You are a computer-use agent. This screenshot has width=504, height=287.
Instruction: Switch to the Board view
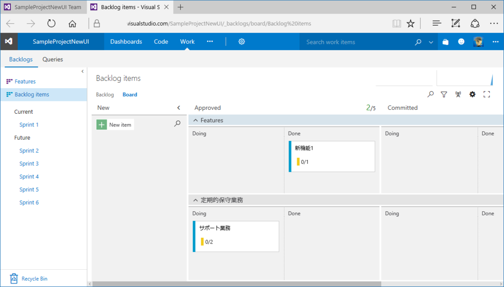[x=130, y=95]
